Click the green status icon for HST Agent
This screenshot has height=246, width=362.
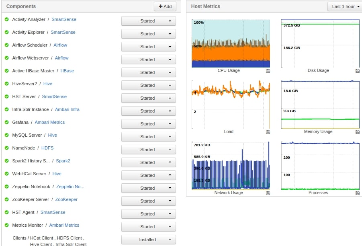[7, 212]
